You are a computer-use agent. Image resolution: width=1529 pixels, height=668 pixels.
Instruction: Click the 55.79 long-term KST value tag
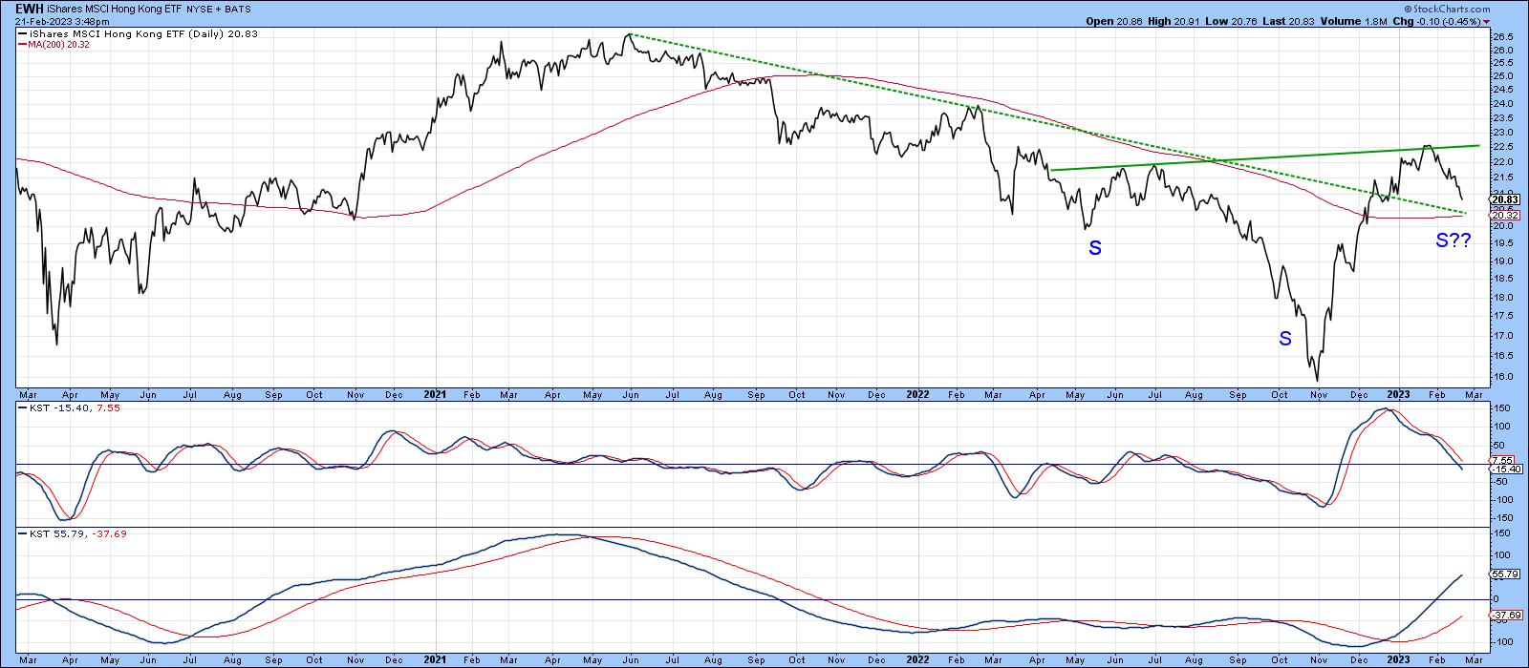1504,575
